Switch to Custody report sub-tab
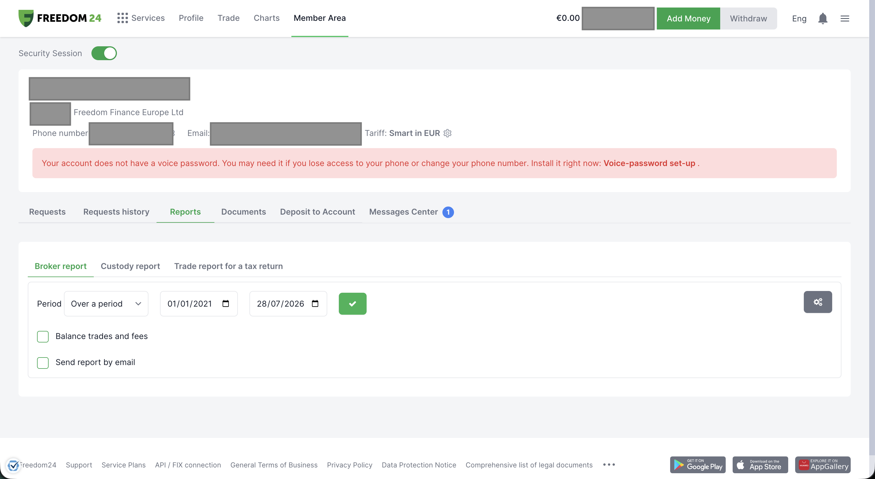 [130, 266]
